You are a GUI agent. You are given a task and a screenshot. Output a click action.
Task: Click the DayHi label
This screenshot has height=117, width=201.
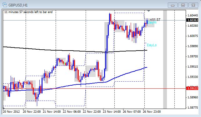point(152,23)
